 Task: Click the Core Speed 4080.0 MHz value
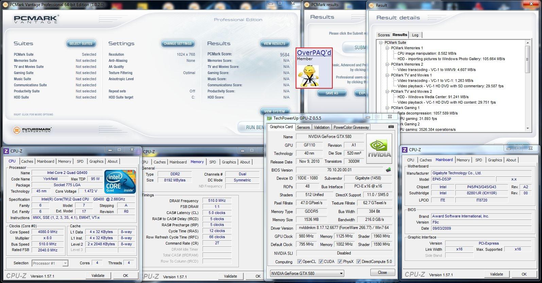pyautogui.click(x=47, y=232)
